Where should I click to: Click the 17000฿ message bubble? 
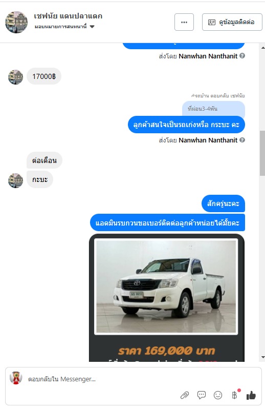44,76
